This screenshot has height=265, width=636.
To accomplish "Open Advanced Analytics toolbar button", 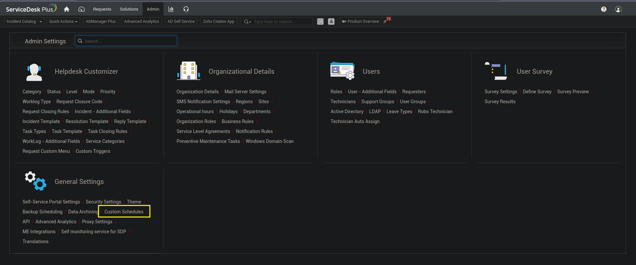I will pos(142,22).
